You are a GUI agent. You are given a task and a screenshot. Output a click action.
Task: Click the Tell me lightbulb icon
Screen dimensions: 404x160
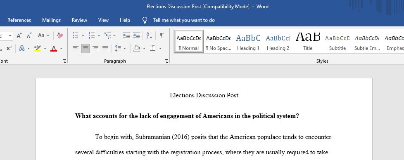coord(145,20)
